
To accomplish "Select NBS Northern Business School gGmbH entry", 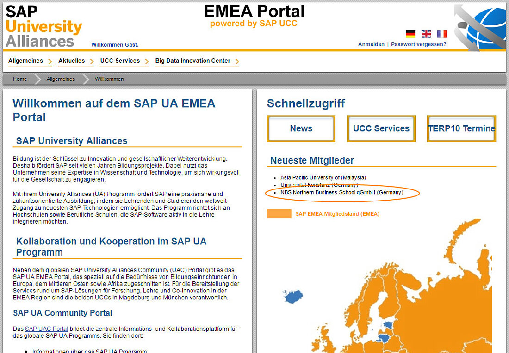I will 342,192.
